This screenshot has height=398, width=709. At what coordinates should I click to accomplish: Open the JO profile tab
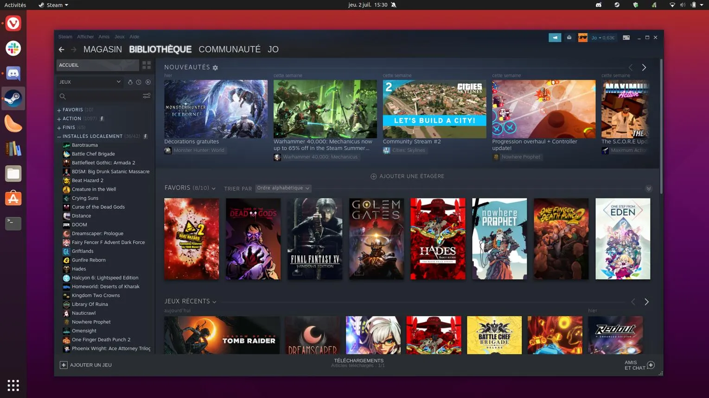(x=273, y=50)
